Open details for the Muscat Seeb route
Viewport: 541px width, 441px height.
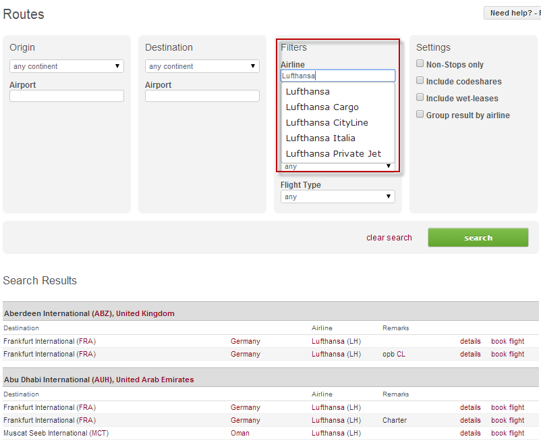(x=470, y=433)
